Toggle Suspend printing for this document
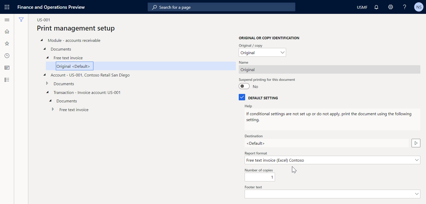The image size is (426, 204). point(244,86)
